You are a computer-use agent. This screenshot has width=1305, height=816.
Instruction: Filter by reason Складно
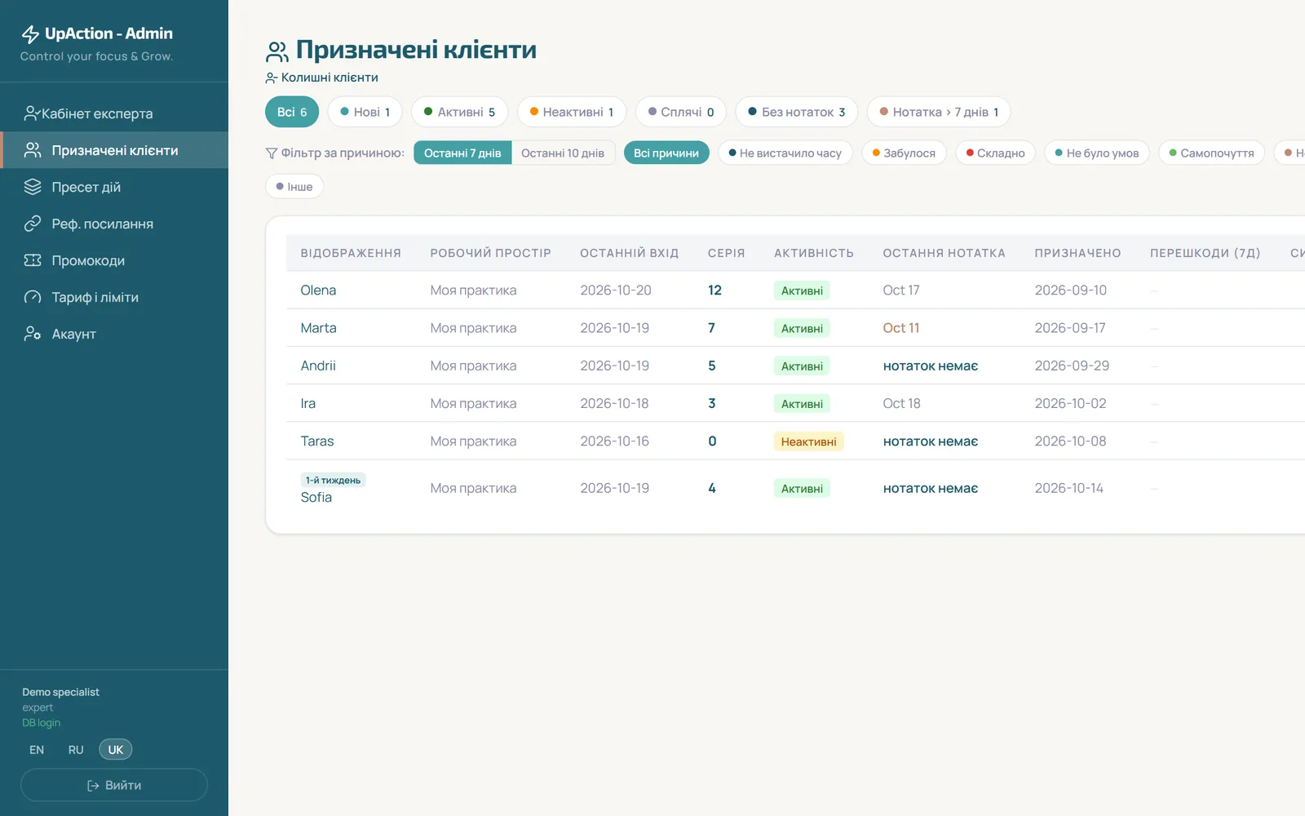pos(995,153)
